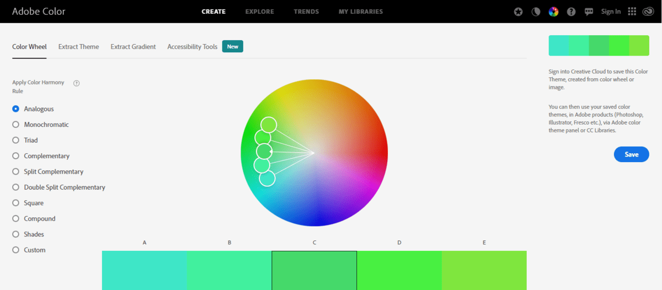
Task: Toggle dark mode moon icon
Action: click(x=536, y=12)
